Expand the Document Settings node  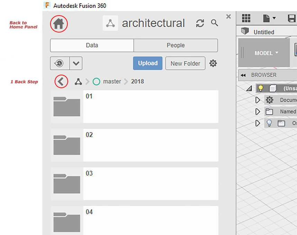[x=258, y=100]
